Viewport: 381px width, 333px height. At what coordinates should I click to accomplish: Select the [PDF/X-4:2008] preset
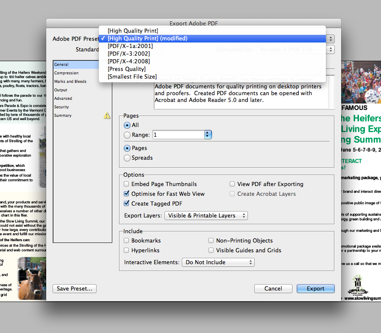pyautogui.click(x=212, y=62)
